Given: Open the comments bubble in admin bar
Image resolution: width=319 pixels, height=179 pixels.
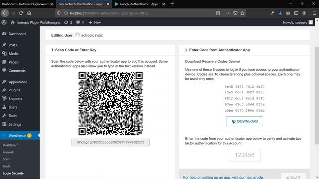Looking at the screenshot, I should [x=80, y=22].
